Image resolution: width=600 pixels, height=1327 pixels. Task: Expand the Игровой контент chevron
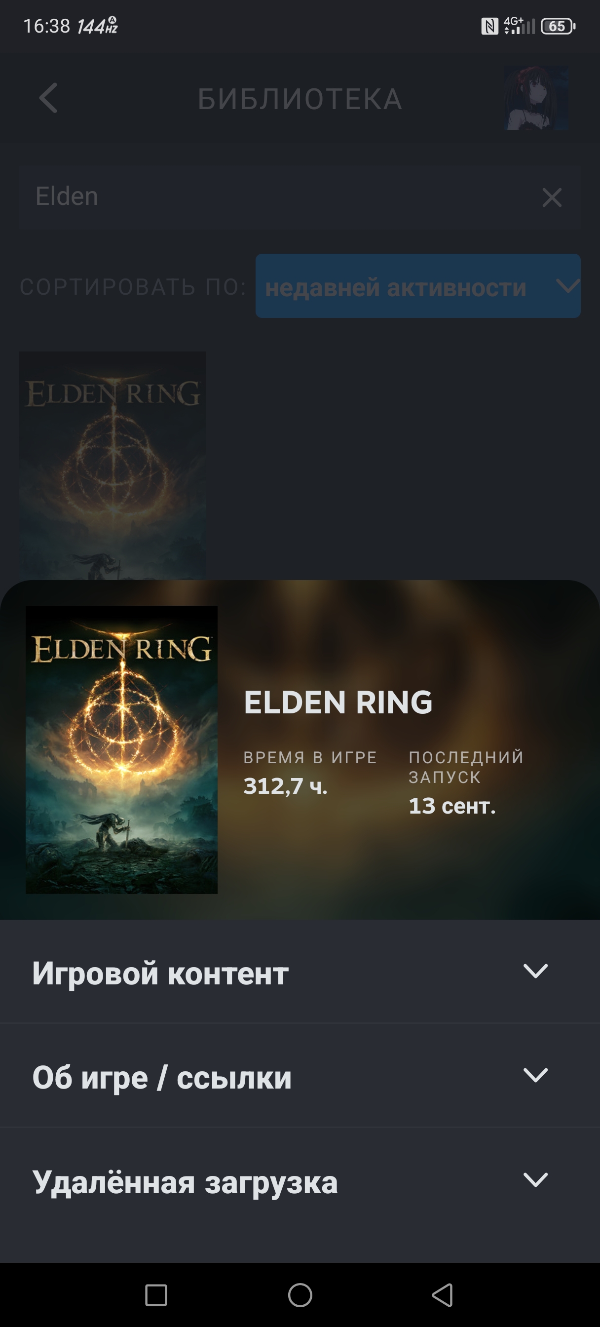[536, 971]
